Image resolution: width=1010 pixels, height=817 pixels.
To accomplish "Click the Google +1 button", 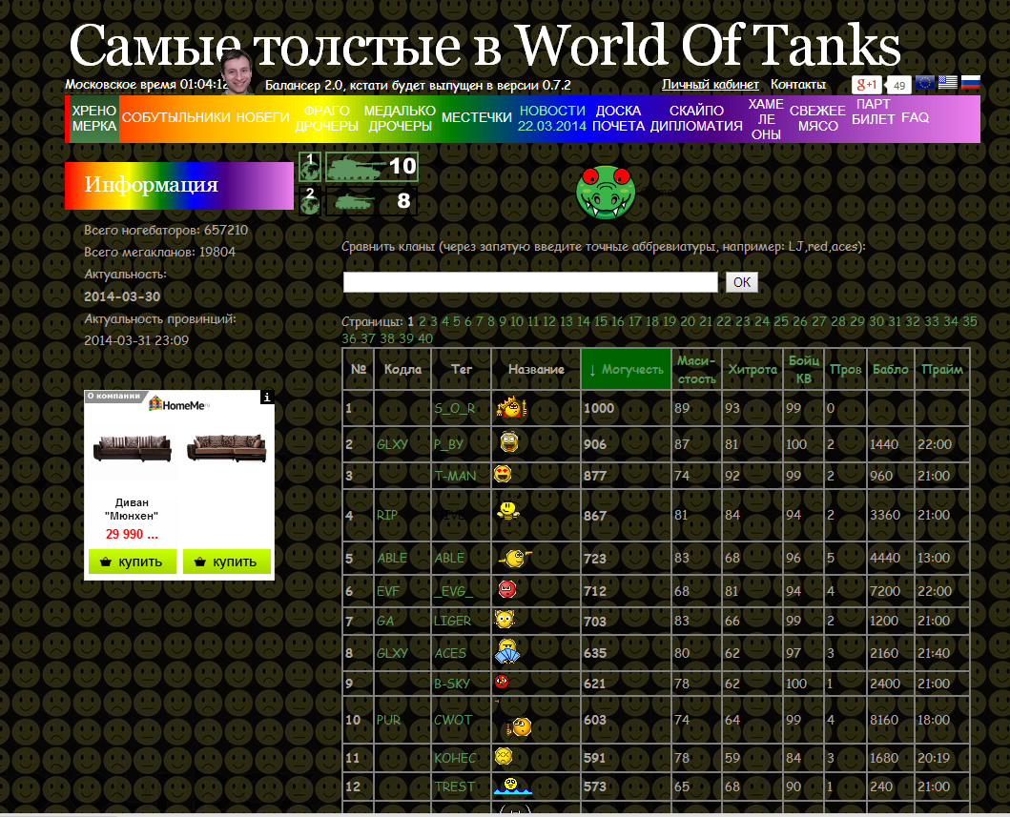I will [866, 85].
